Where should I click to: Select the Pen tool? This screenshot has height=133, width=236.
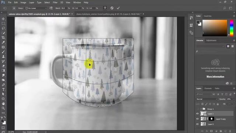[x=3, y=85]
